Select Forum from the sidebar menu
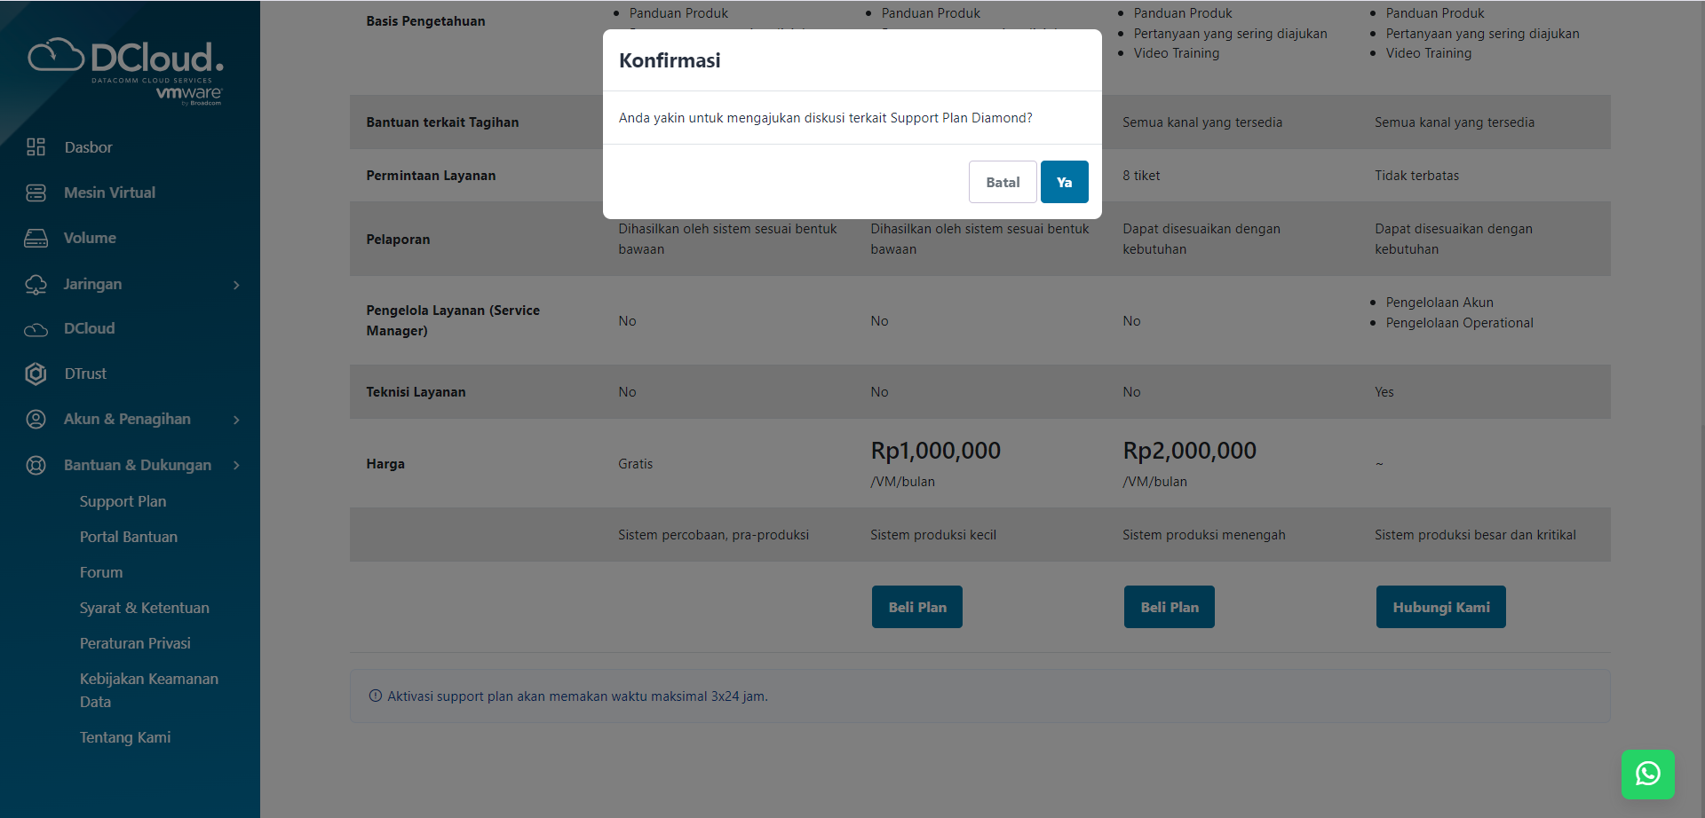 pyautogui.click(x=101, y=572)
